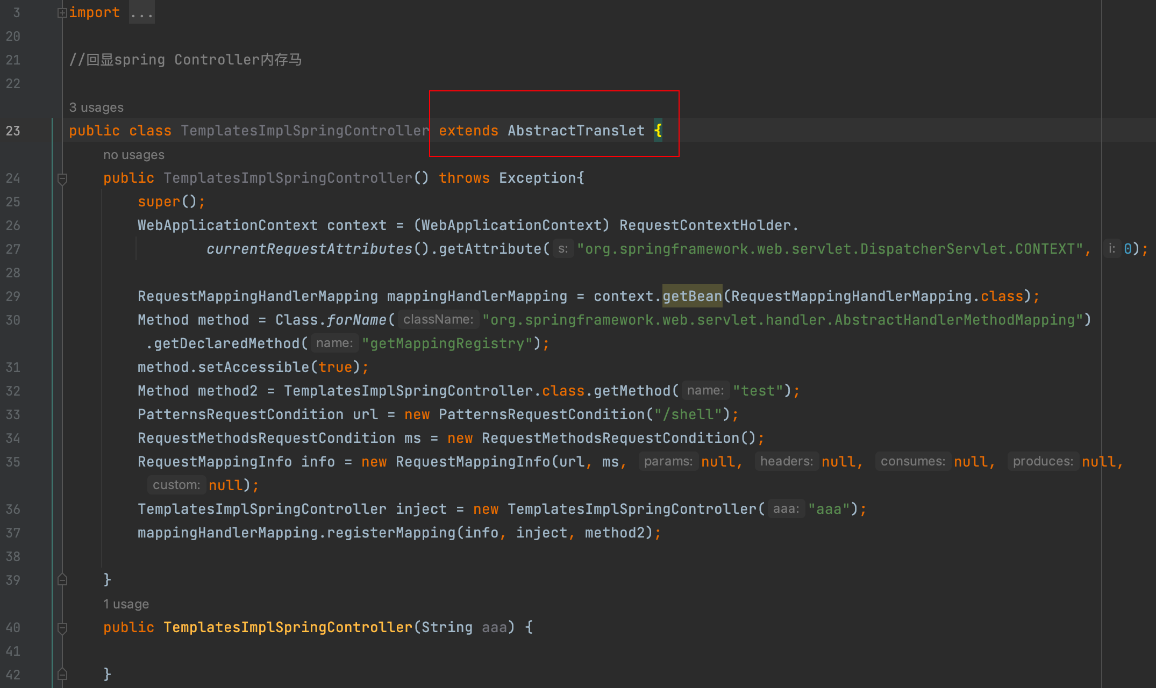Click the registerMapping method call
This screenshot has height=688, width=1156.
[x=391, y=533]
